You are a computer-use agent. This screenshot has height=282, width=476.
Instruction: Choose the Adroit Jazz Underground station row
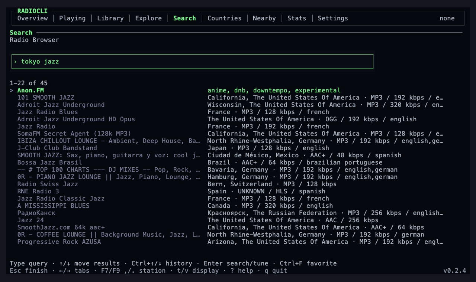61,105
